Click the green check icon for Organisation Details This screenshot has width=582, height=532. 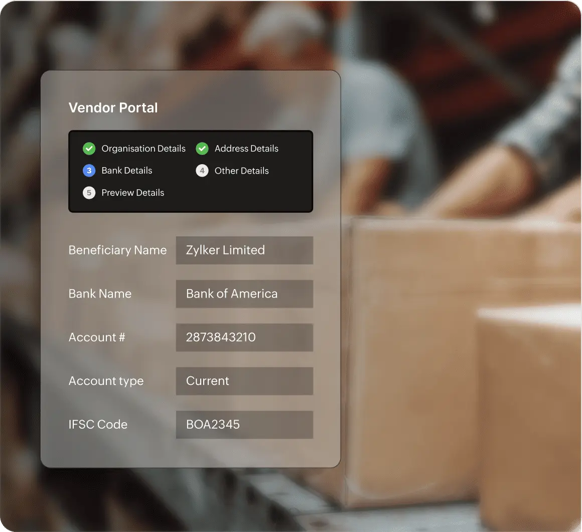(x=89, y=149)
